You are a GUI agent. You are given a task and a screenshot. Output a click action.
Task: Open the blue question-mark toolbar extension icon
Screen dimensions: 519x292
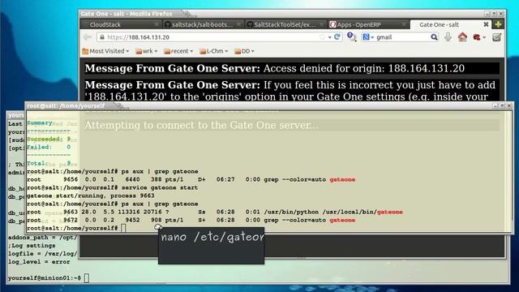(351, 36)
